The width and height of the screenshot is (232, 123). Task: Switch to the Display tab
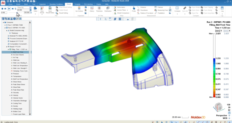pos(99,4)
